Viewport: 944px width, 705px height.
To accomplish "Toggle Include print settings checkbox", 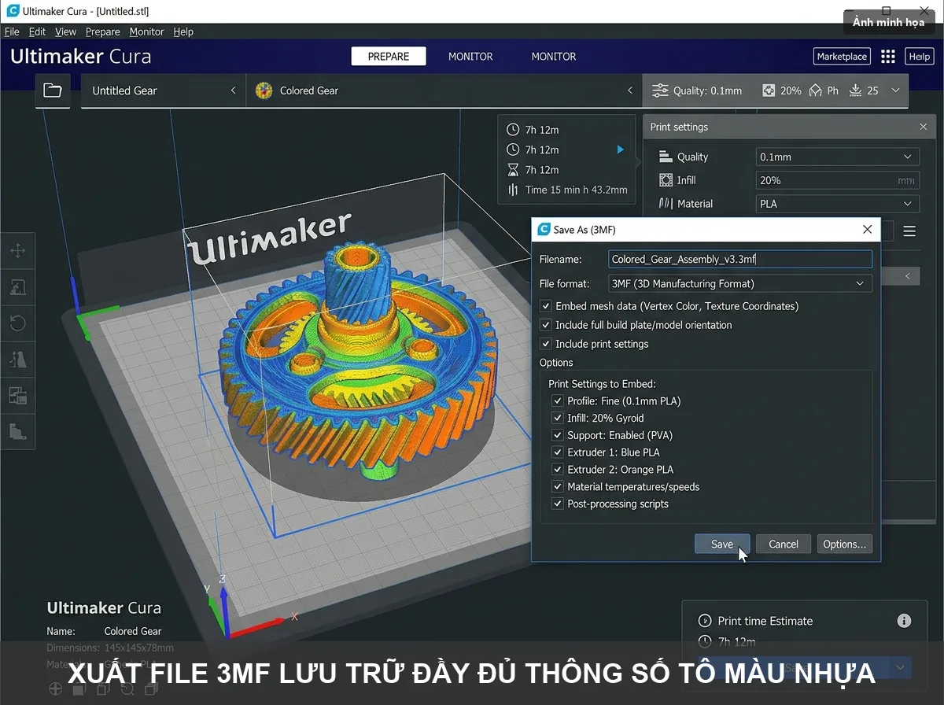I will (x=546, y=344).
